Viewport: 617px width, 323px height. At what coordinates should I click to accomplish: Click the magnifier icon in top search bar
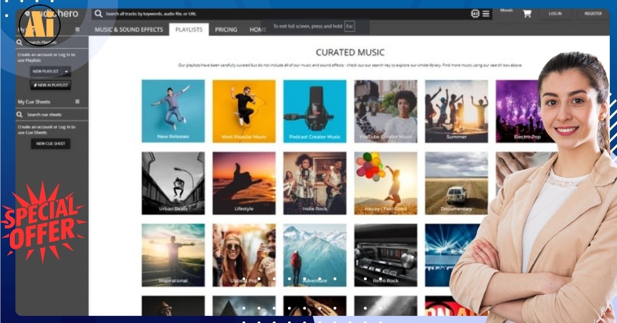[x=98, y=14]
